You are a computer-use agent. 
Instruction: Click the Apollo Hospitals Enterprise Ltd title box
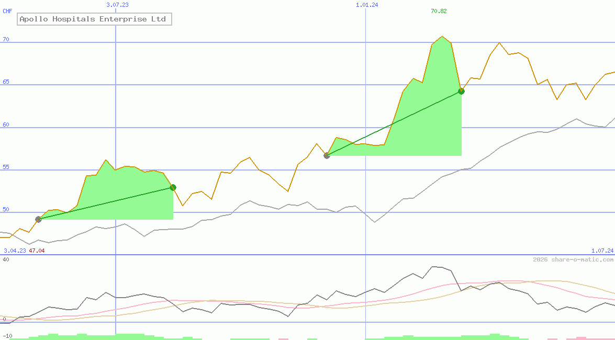click(x=95, y=19)
